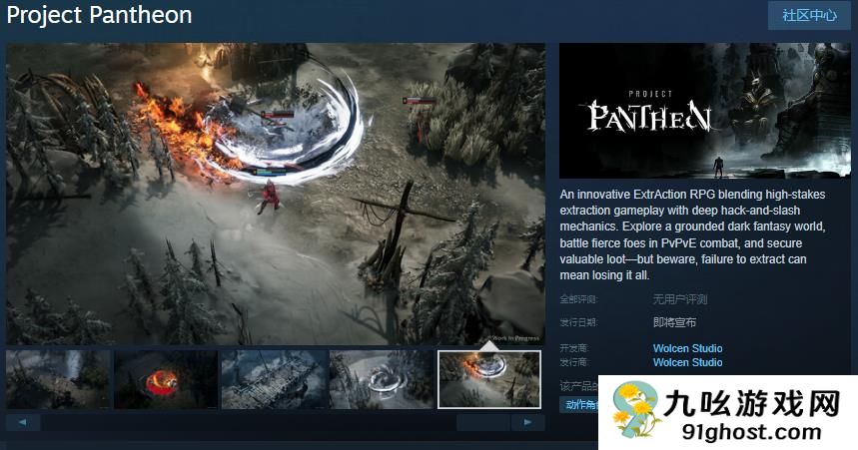This screenshot has height=450, width=858.
Task: Click the 全部评测 label
Action: [x=578, y=299]
